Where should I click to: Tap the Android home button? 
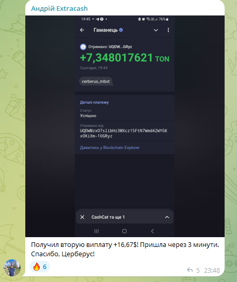pyautogui.click(x=124, y=231)
